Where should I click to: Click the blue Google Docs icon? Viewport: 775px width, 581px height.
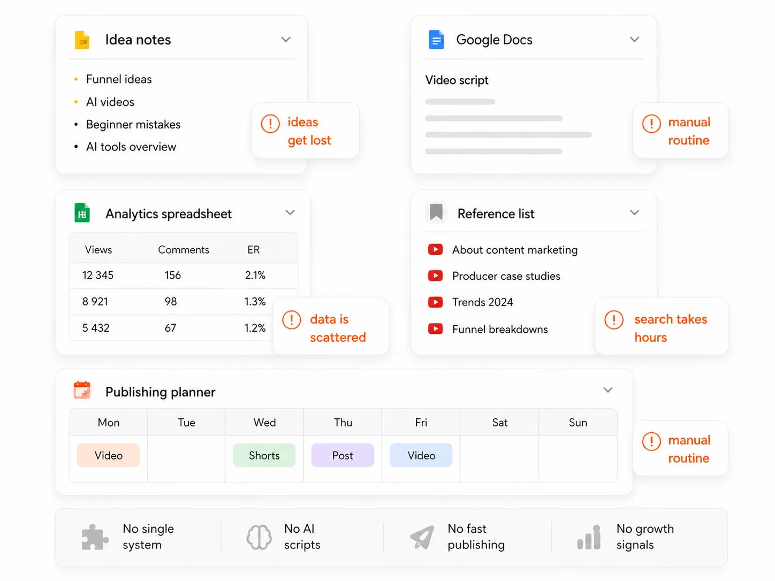pos(436,40)
